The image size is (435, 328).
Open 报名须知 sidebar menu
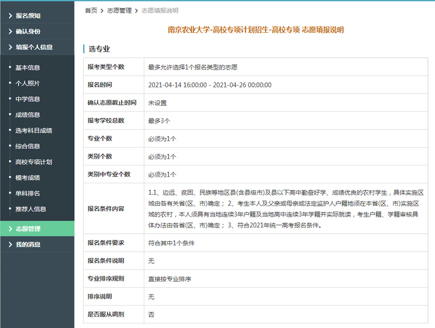click(x=37, y=16)
